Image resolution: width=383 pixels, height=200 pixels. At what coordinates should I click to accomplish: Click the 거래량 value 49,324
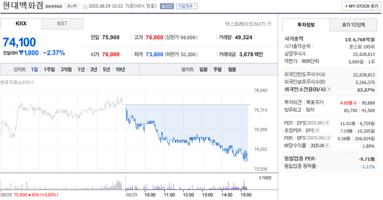(244, 37)
